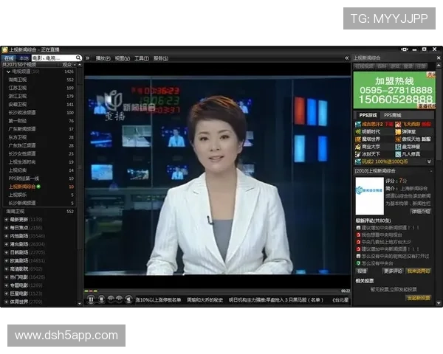Expand the 专题电影 category
Viewport: 443px width, 354px height.
click(6, 285)
